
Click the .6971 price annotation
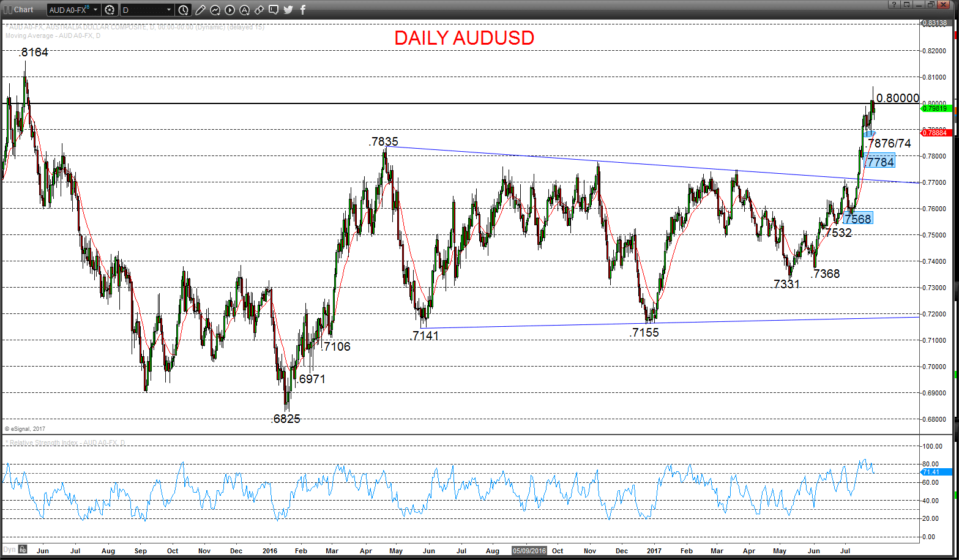312,379
